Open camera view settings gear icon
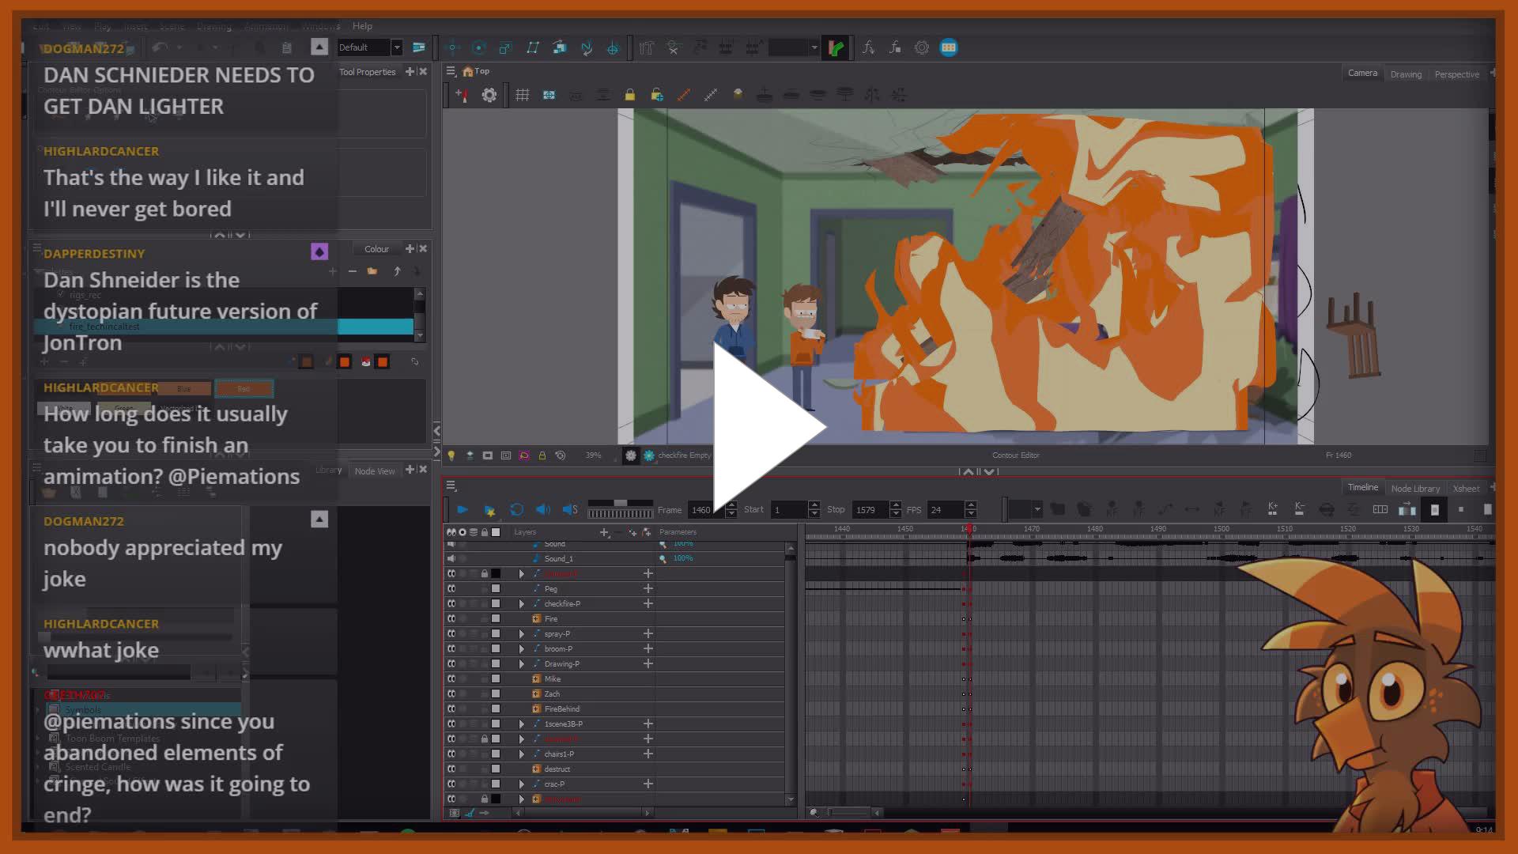The width and height of the screenshot is (1518, 854). point(489,95)
